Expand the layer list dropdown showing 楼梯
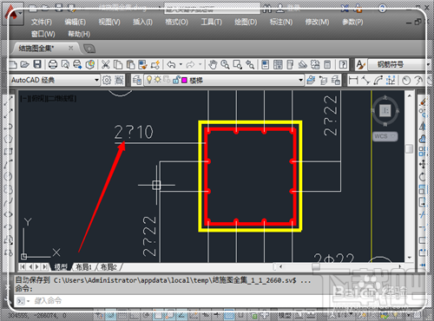Image resolution: width=434 pixels, height=321 pixels. pyautogui.click(x=300, y=80)
